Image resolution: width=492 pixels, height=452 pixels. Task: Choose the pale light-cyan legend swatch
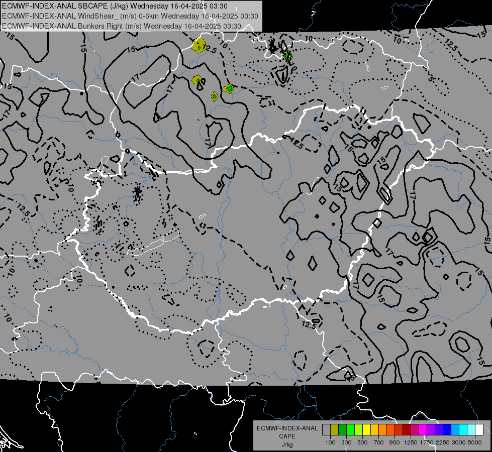471,429
